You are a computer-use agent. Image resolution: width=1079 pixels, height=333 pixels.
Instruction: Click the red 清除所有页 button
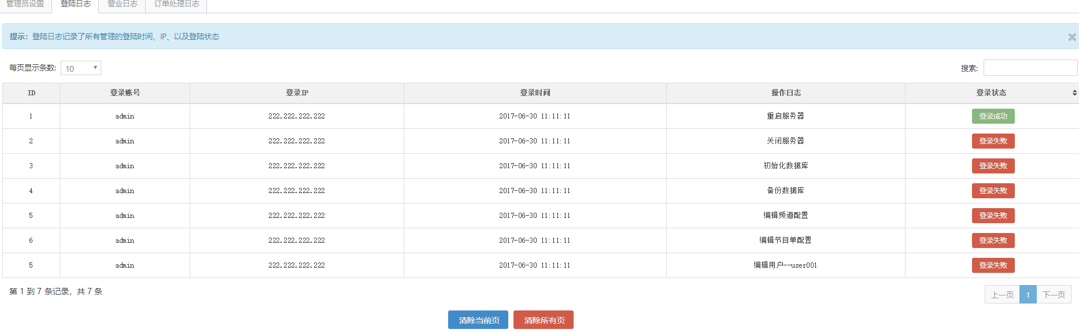[544, 320]
